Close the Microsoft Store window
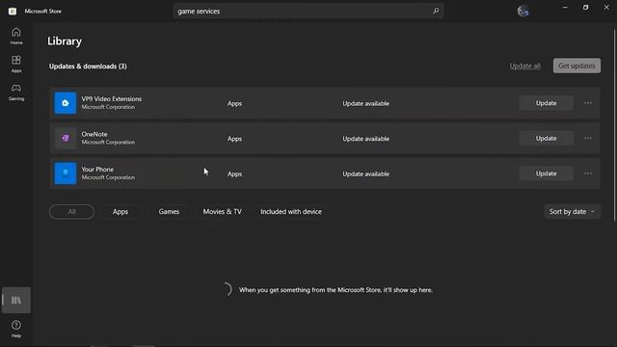 click(606, 8)
